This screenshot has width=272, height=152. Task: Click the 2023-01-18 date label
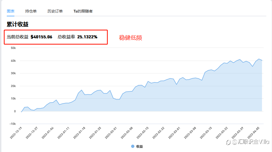point(79,133)
